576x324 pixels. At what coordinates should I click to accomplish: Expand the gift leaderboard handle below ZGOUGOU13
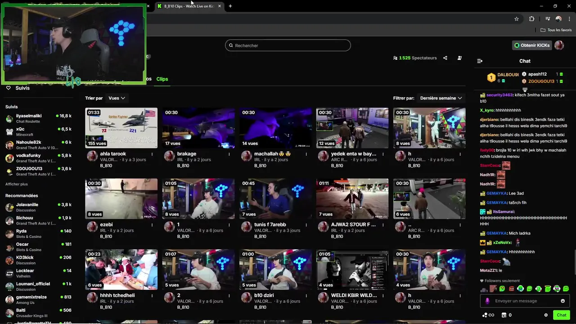(525, 90)
